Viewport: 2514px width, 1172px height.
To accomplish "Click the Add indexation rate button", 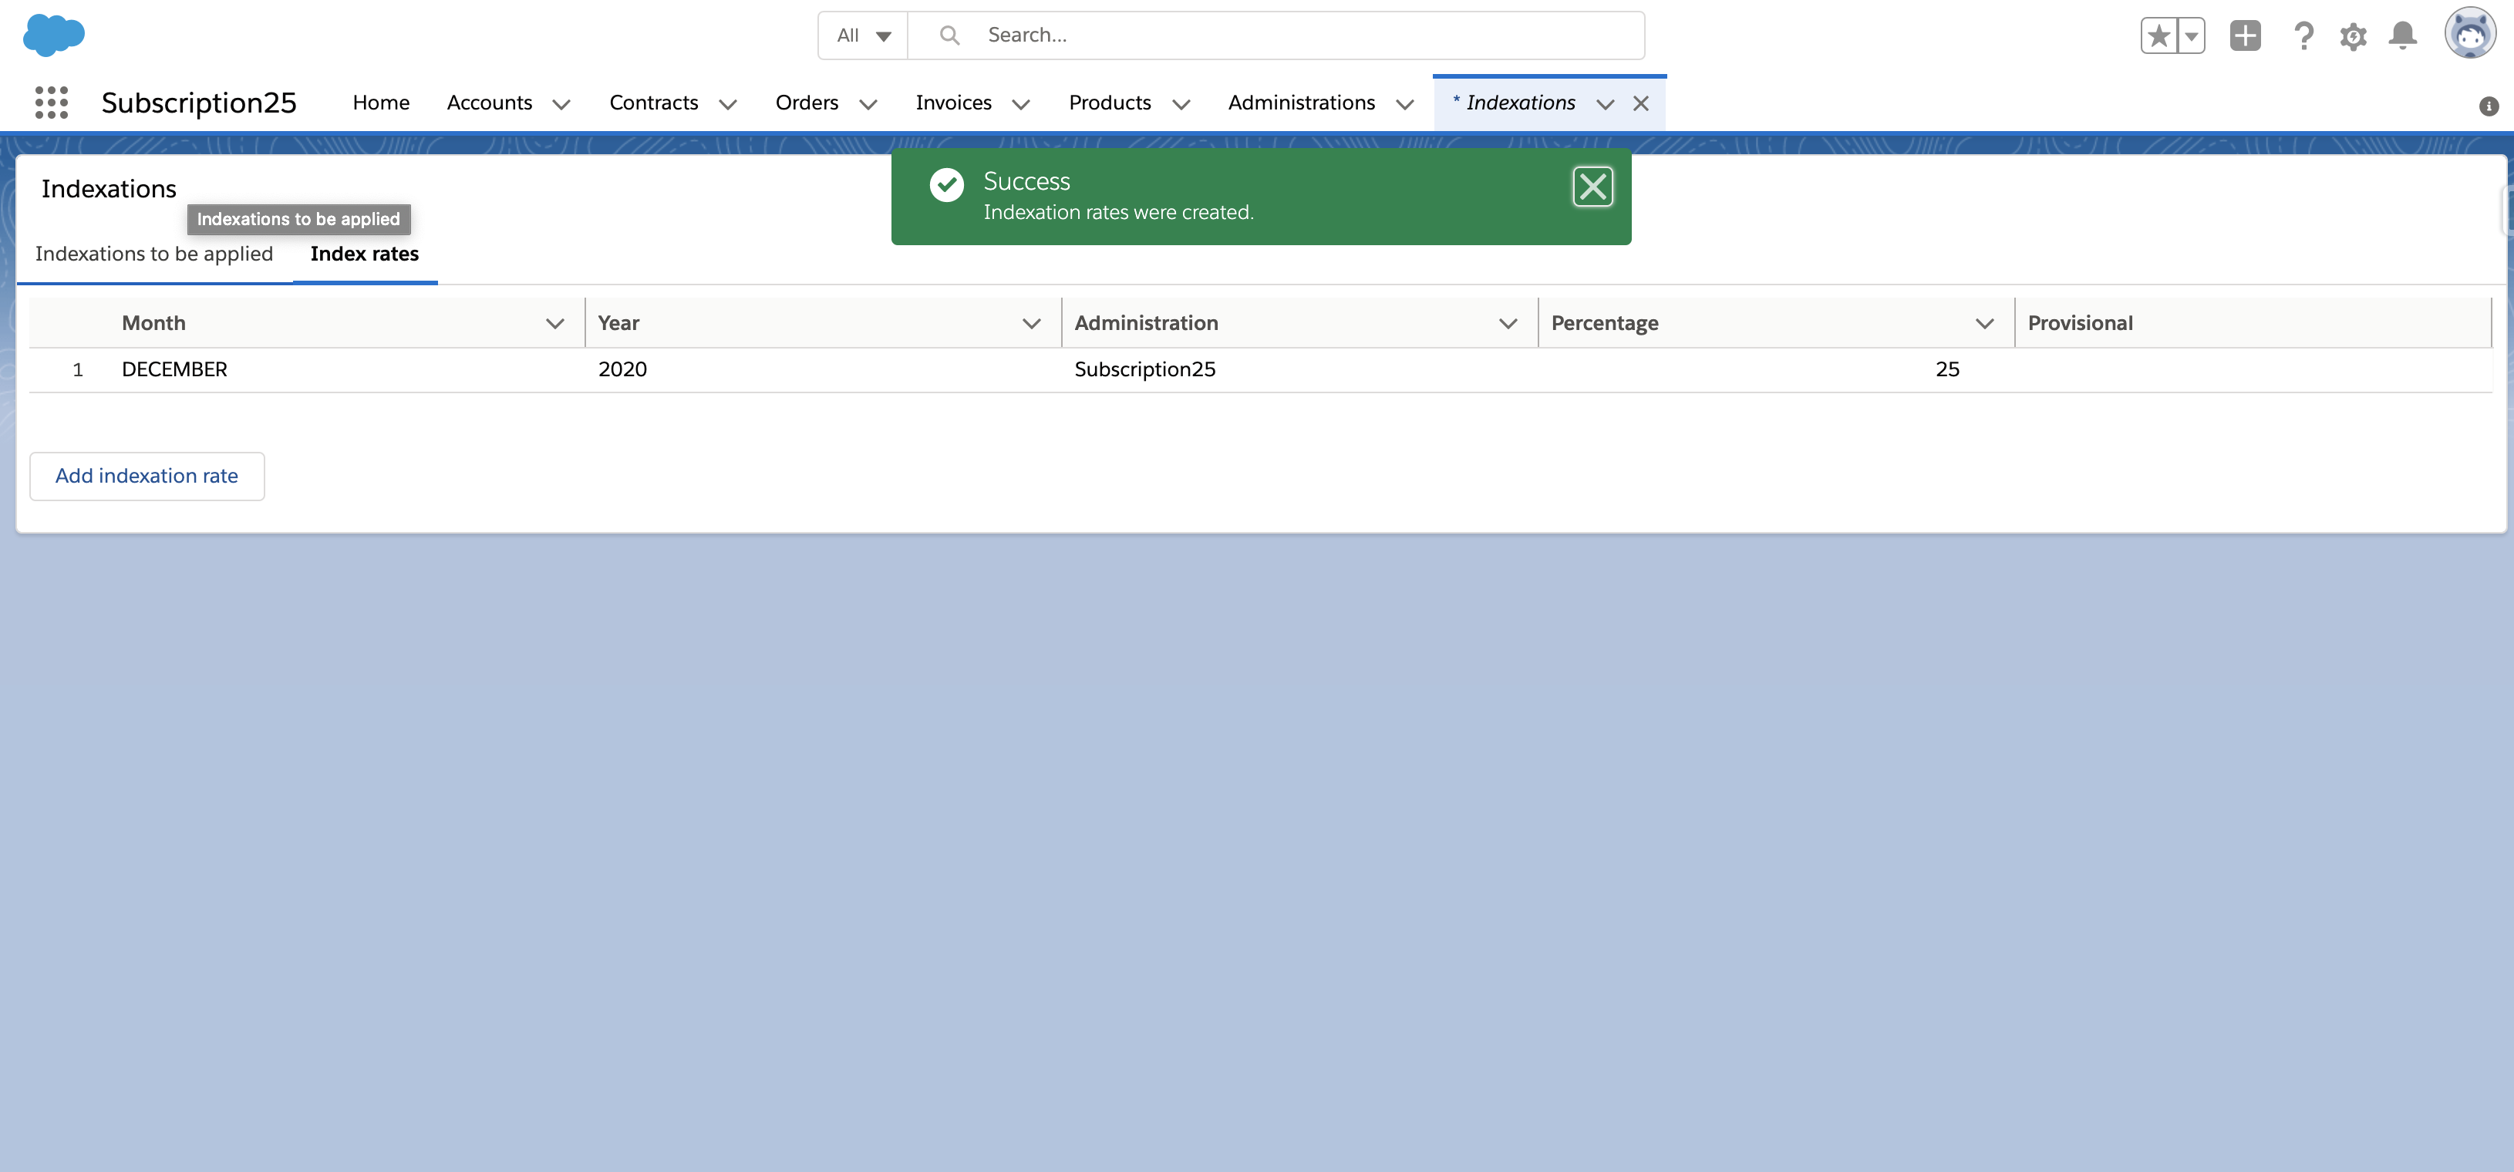I will pyautogui.click(x=147, y=477).
